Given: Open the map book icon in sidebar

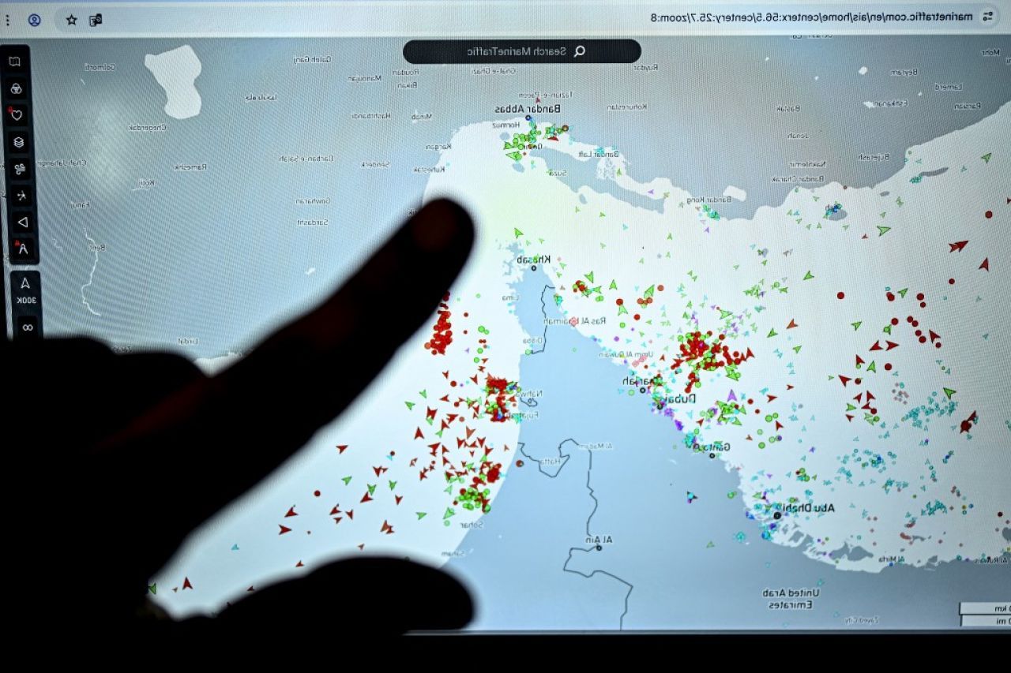Looking at the screenshot, I should [x=14, y=62].
